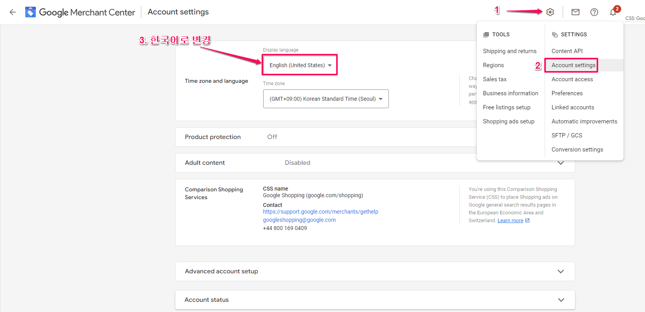Viewport: 645px width, 312px height.
Task: Click the back arrow icon
Action: (12, 12)
